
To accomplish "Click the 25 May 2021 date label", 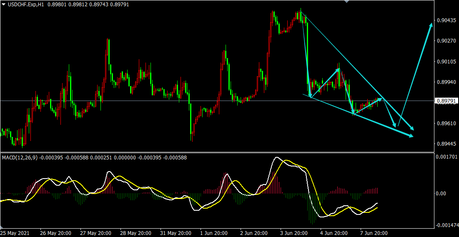I will 15,233.
